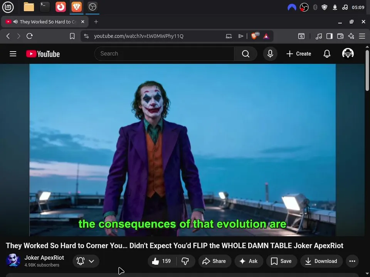View site information icon in the address bar
The width and height of the screenshot is (370, 277).
[86, 36]
